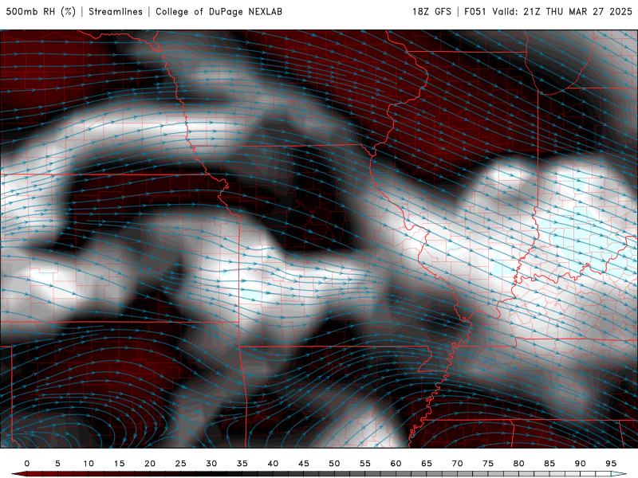Screen dimensions: 638x478
Task: Click the dark red left end of color bar
Action: click(x=18, y=474)
